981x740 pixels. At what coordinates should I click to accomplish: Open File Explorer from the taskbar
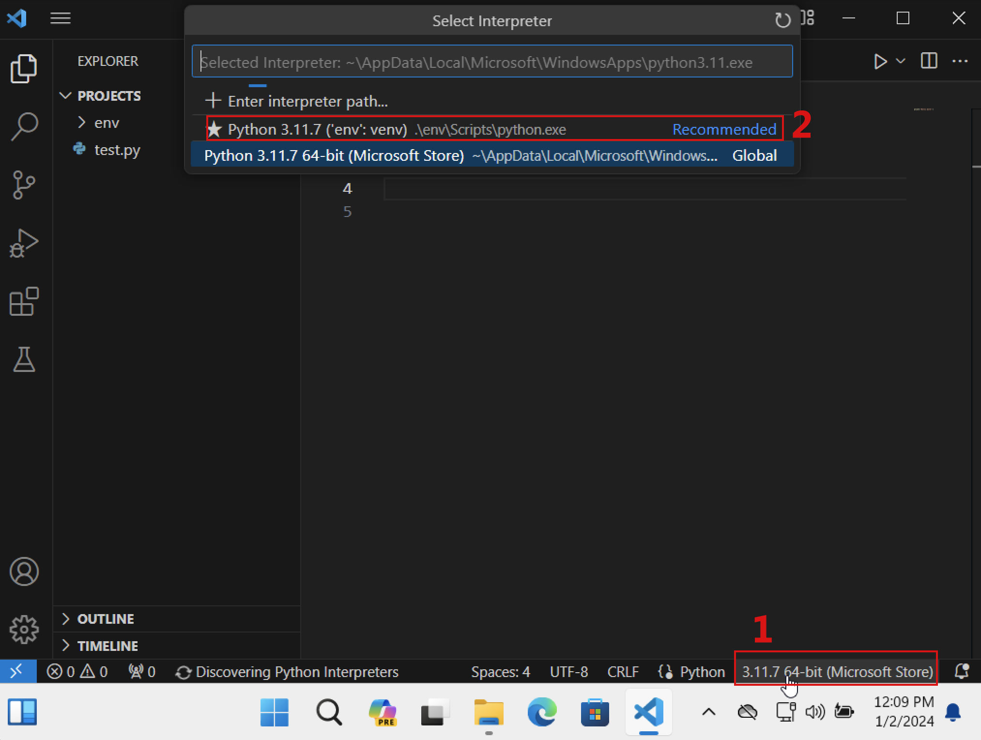tap(489, 712)
